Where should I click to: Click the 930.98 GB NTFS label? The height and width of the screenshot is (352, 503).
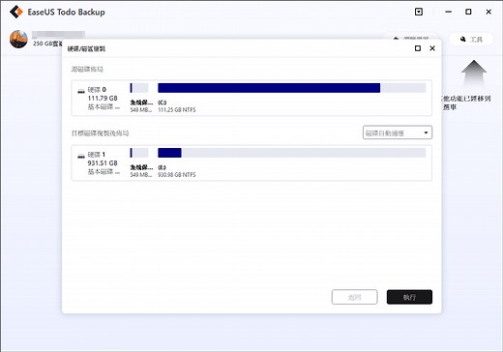point(177,175)
